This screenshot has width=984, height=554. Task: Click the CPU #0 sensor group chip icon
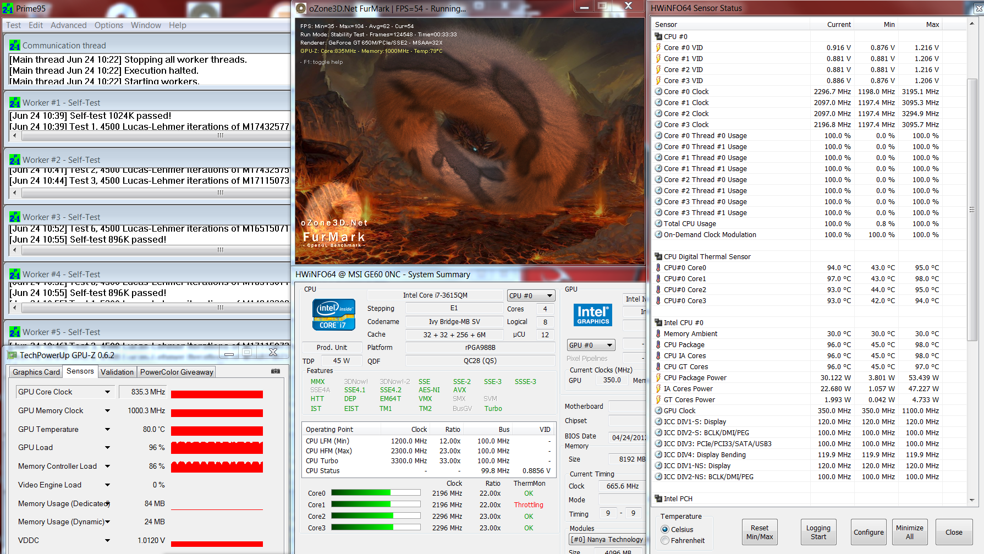tap(658, 36)
